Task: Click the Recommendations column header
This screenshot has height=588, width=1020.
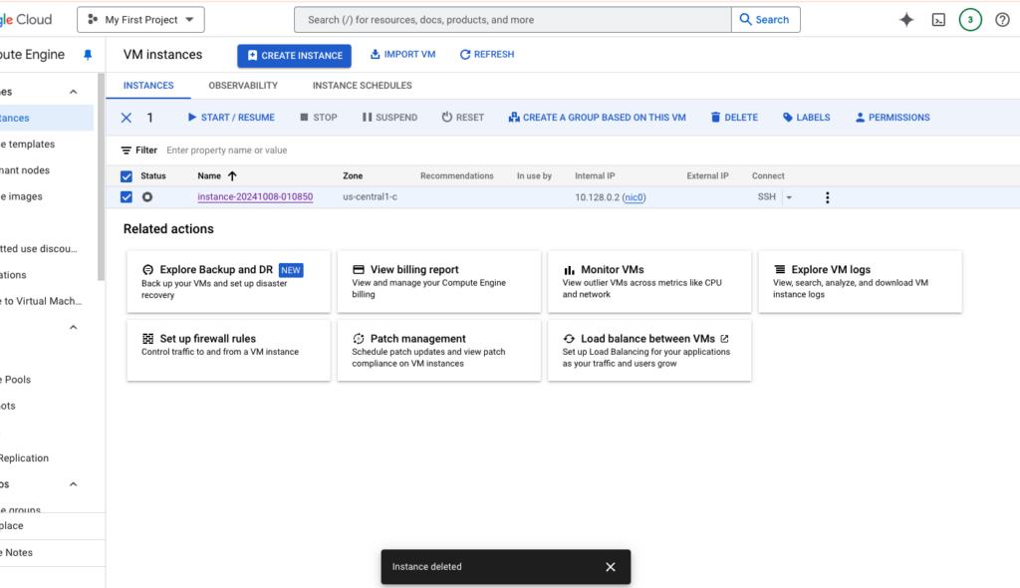Action: (456, 175)
